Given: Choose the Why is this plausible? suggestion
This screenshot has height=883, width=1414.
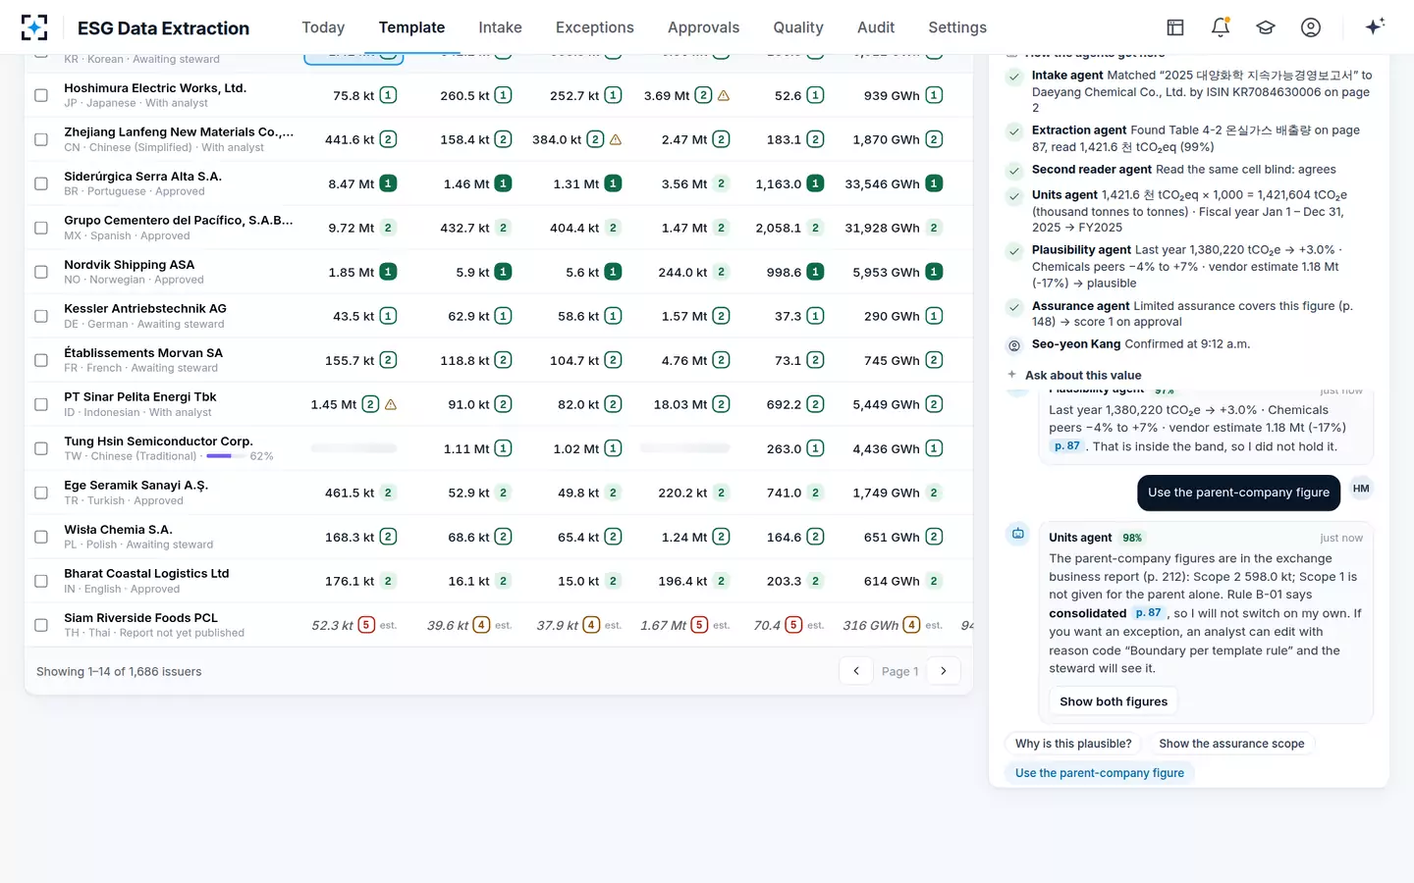Looking at the screenshot, I should tap(1073, 744).
